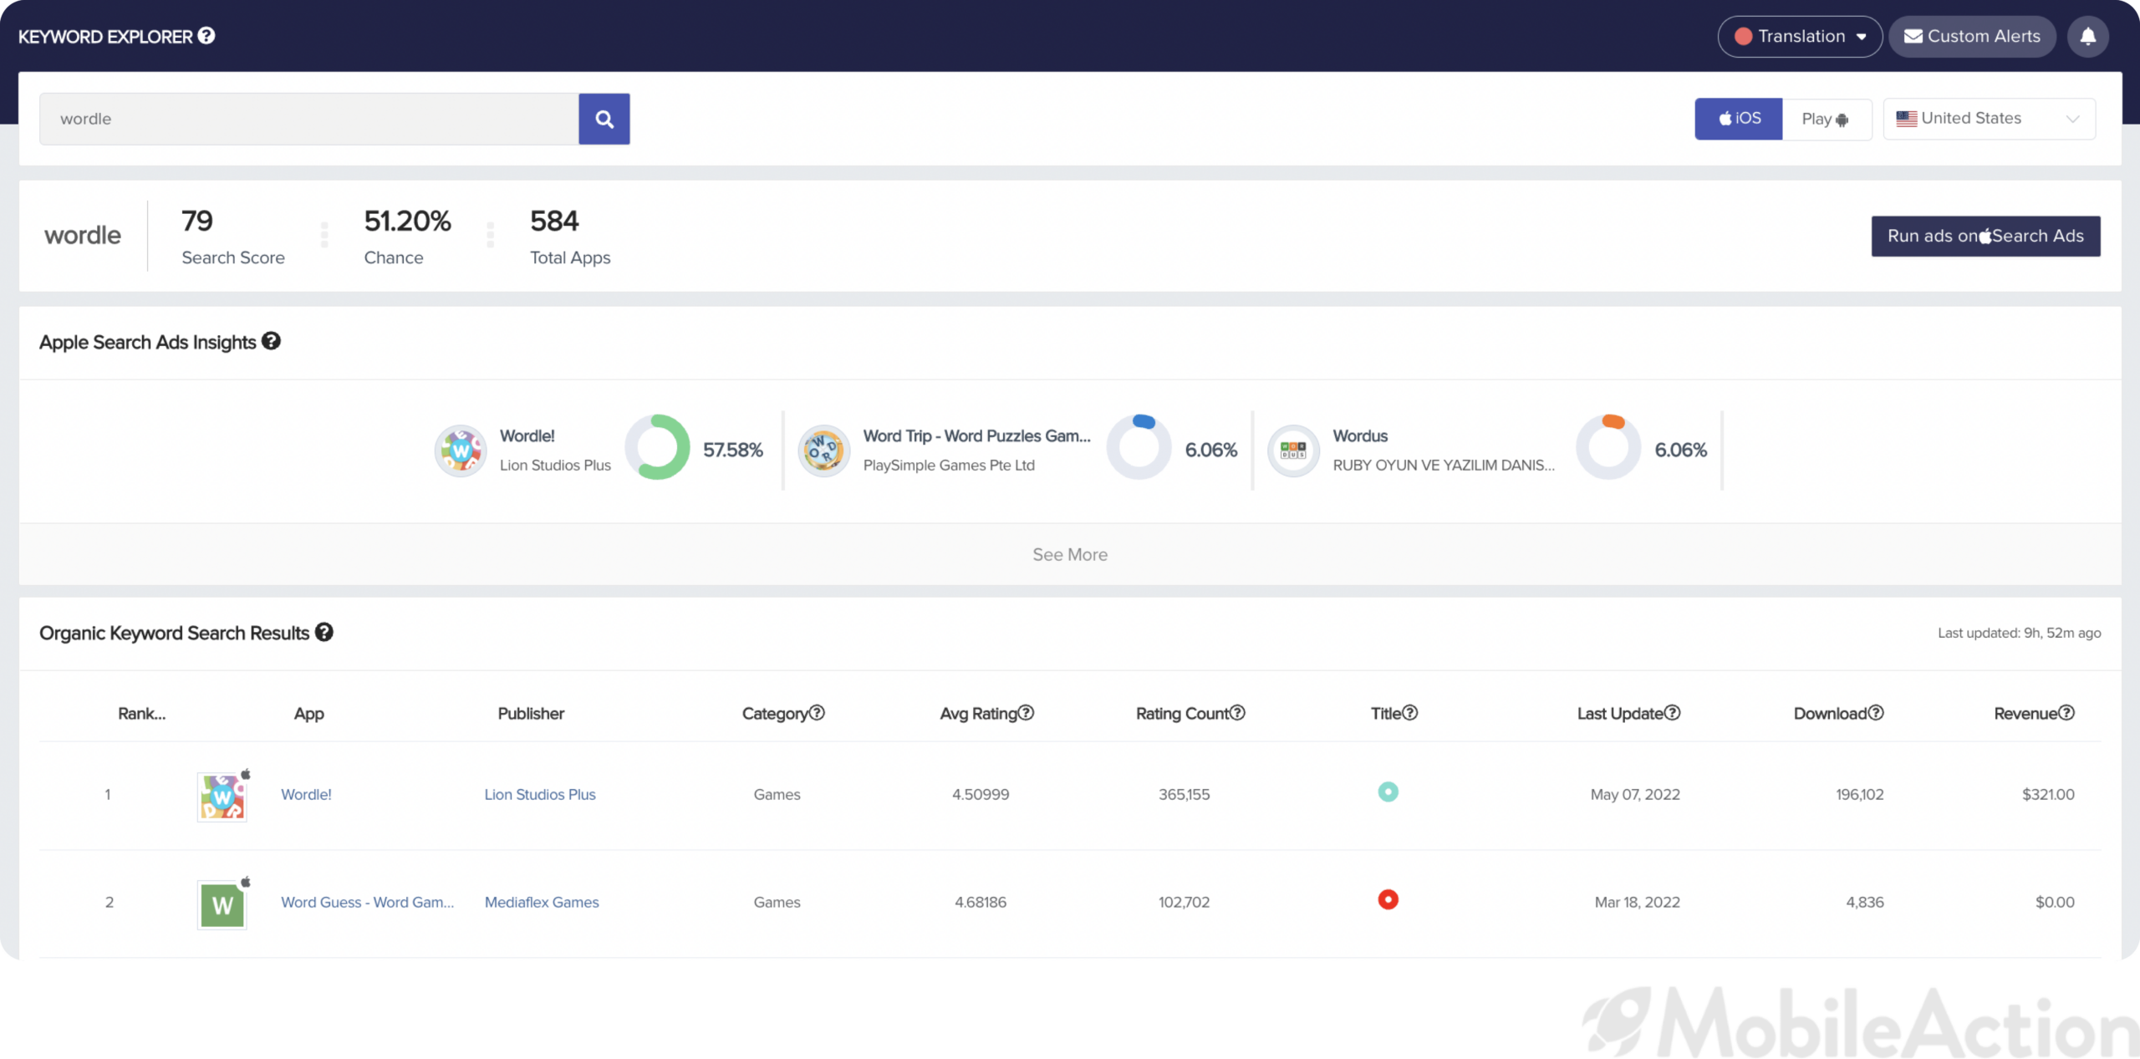This screenshot has height=1059, width=2140.
Task: Click the Rating Count column help icon
Action: 1237,713
